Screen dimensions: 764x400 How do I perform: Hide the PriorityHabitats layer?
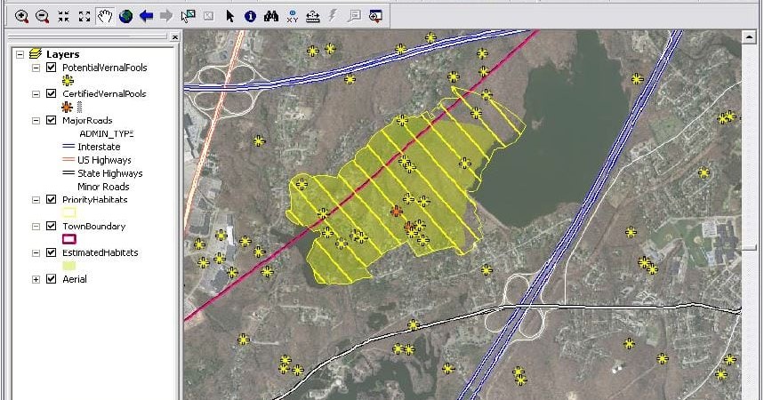tap(51, 199)
